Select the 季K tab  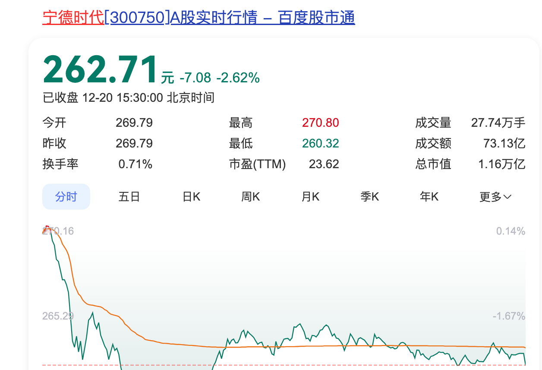(369, 197)
